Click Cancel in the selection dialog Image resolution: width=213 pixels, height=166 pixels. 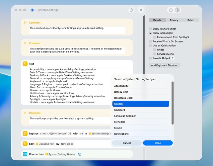(127, 143)
